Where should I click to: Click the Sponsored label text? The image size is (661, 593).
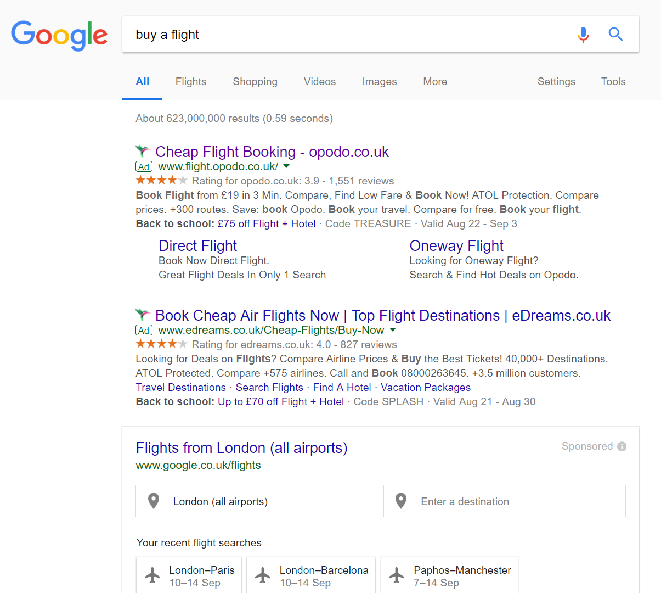pos(587,446)
